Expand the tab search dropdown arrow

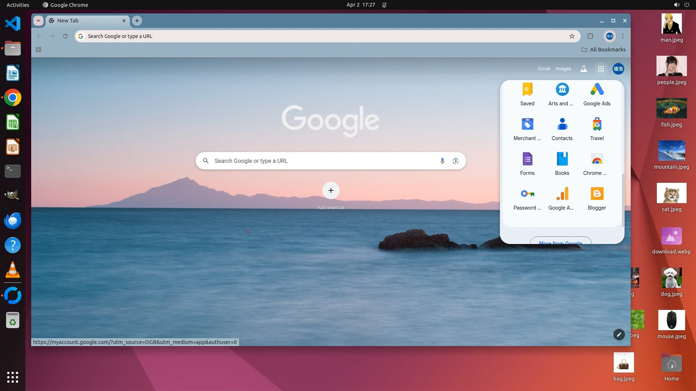coord(38,21)
